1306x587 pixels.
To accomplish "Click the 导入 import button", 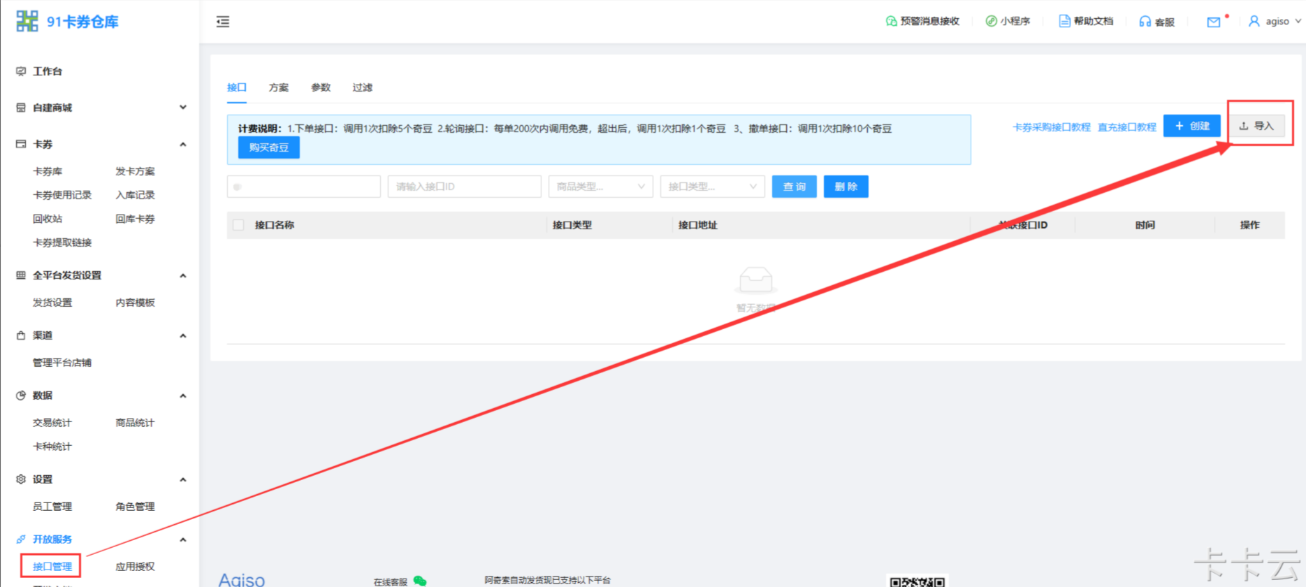I will 1256,126.
